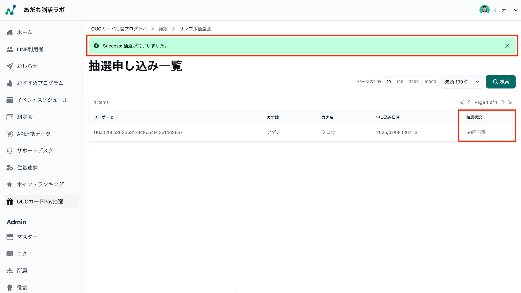Go to previous page chevron
This screenshot has height=293, width=521.
(469, 102)
